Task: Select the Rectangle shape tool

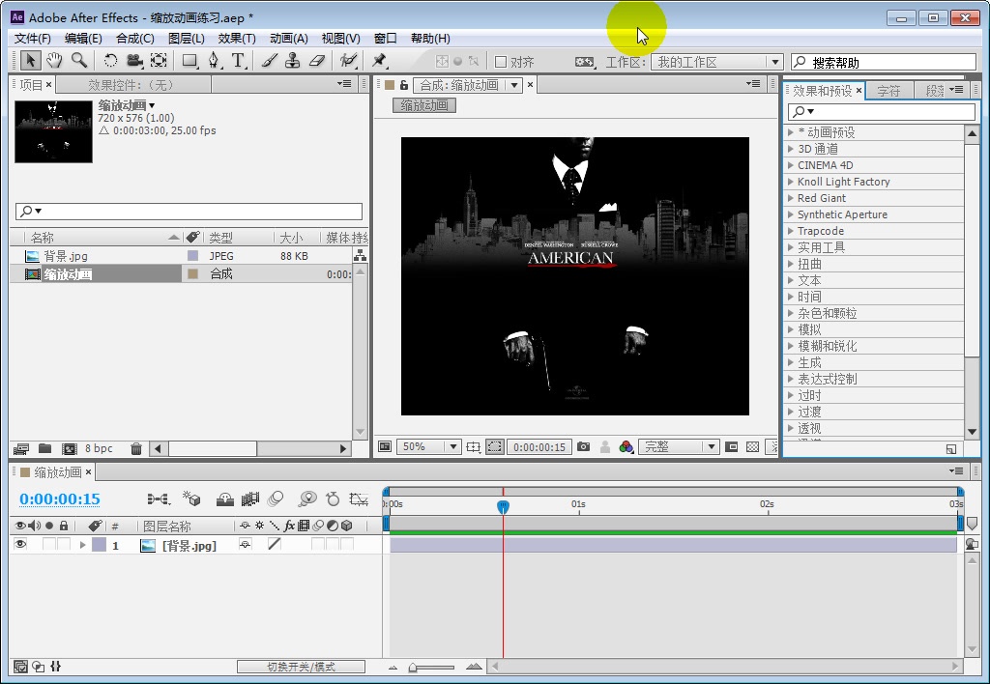Action: 189,61
